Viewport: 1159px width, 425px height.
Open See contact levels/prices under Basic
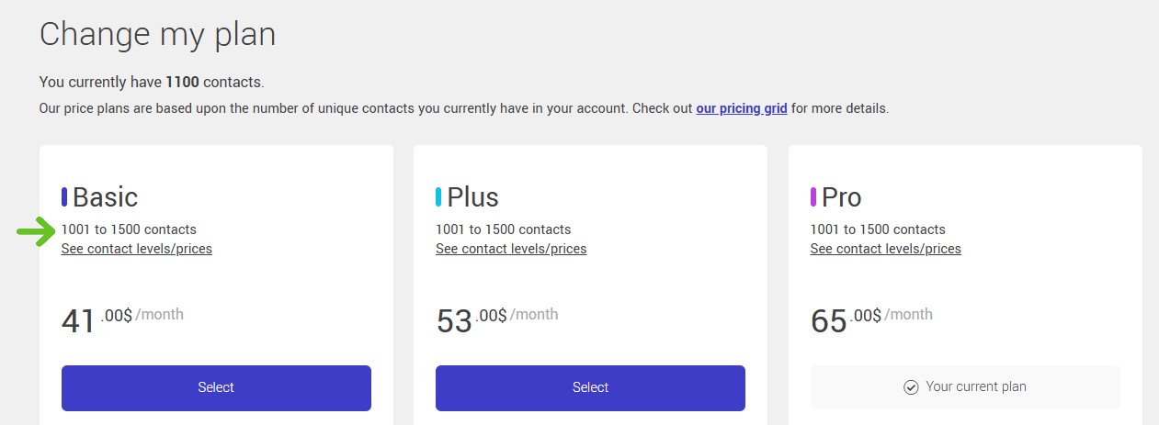136,249
